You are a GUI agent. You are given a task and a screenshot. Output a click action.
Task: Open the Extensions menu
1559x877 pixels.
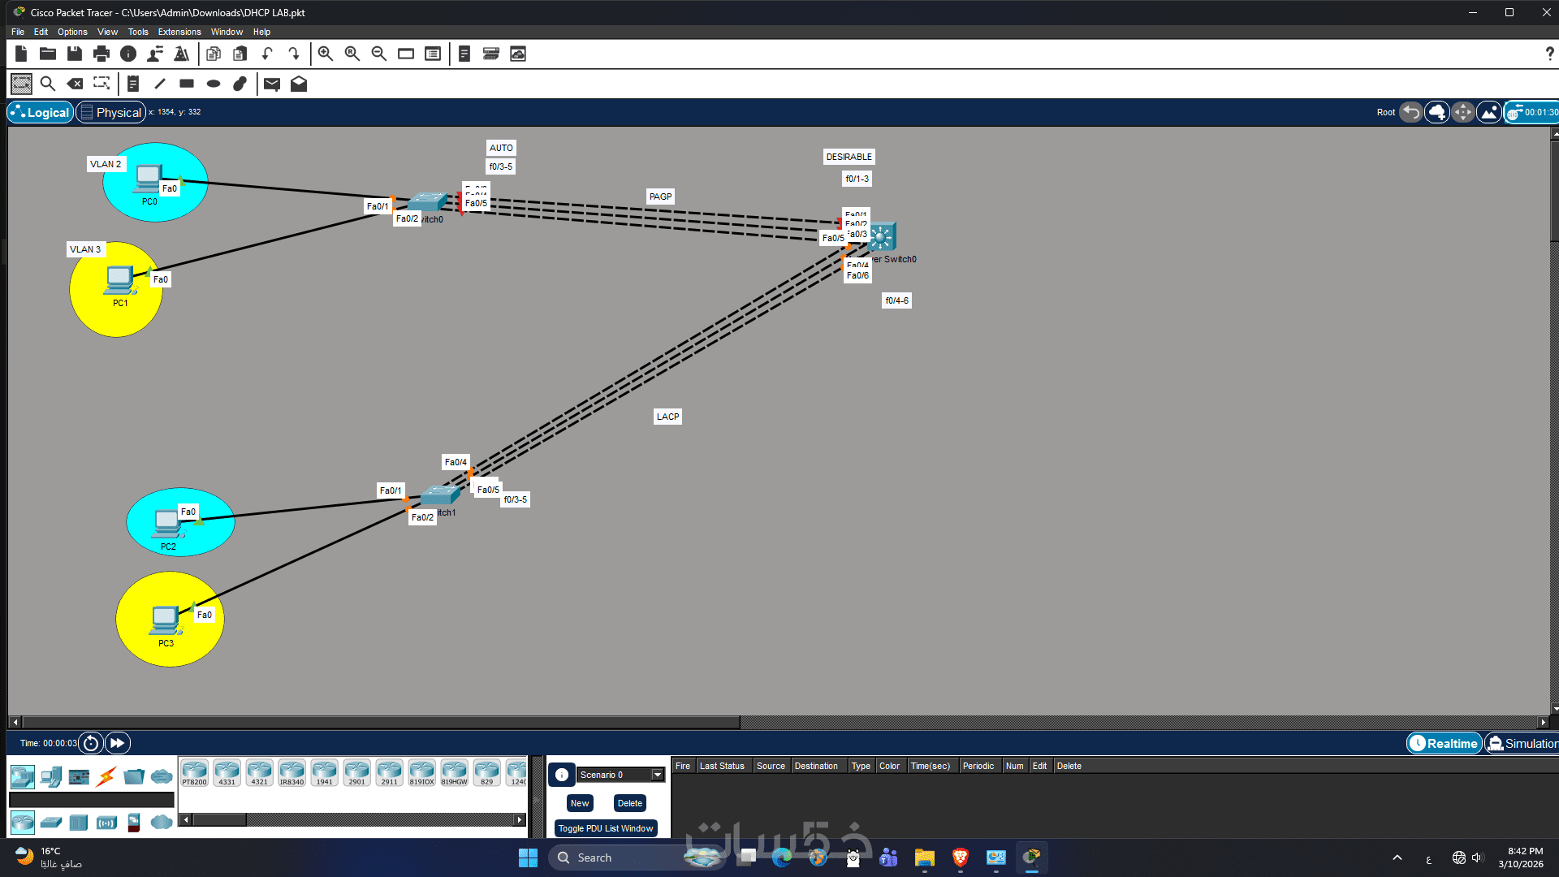point(179,32)
